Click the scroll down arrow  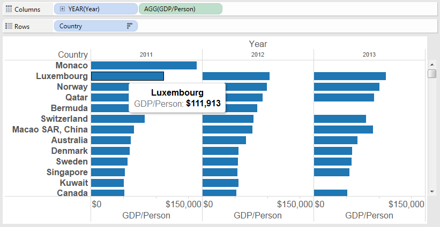click(431, 191)
